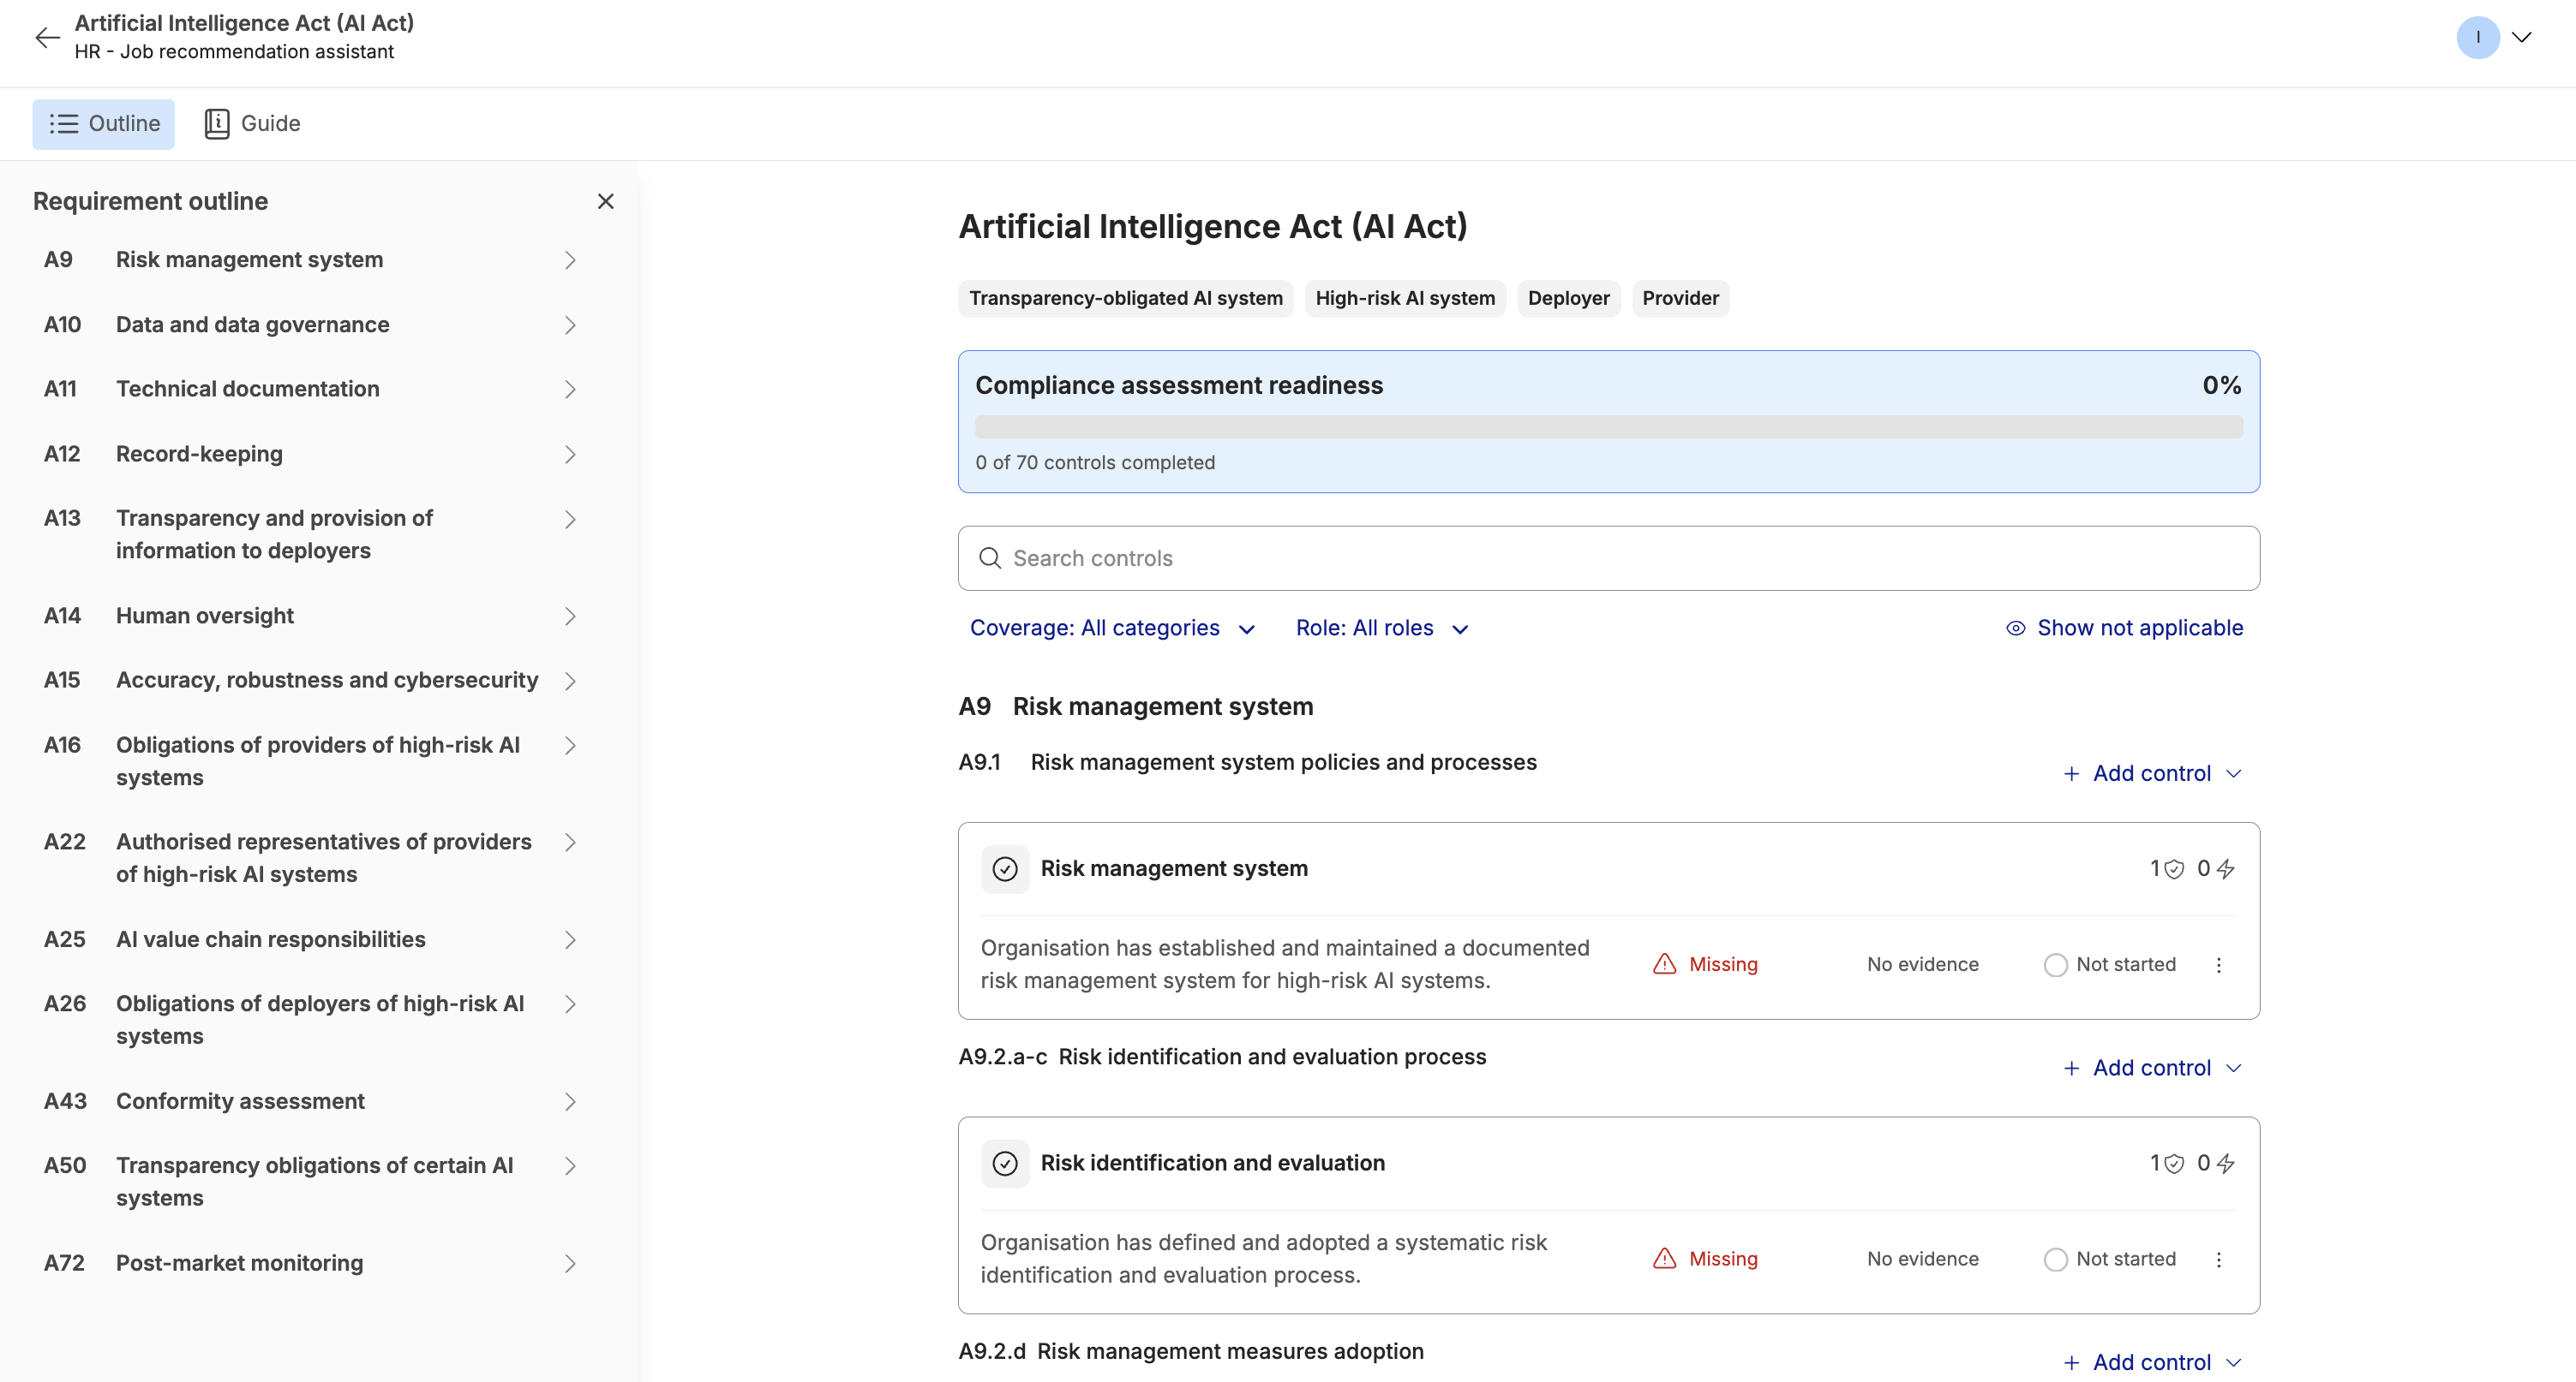The width and height of the screenshot is (2576, 1382).
Task: Close the Requirement outline panel
Action: coord(605,202)
